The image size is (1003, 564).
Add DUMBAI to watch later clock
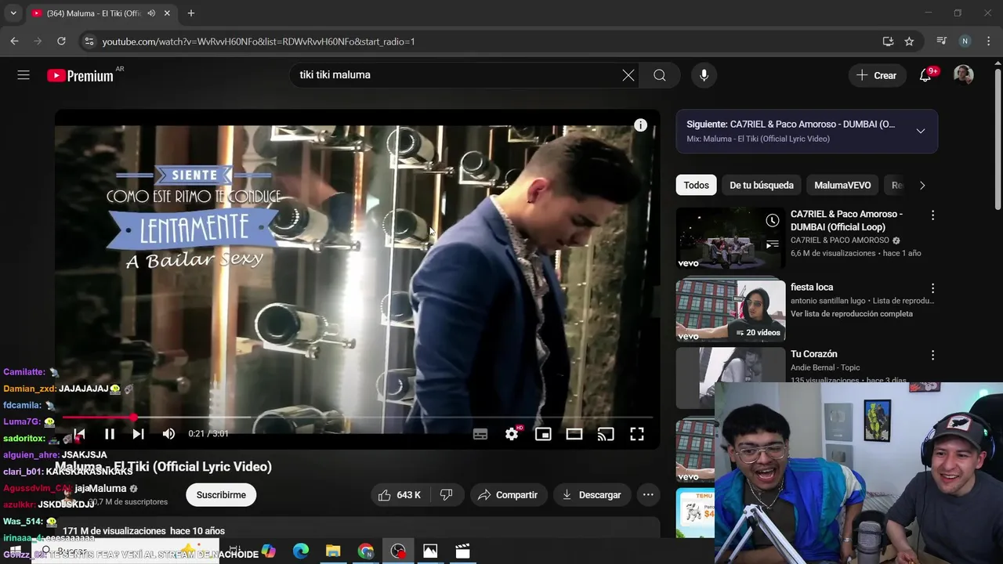[x=773, y=221]
